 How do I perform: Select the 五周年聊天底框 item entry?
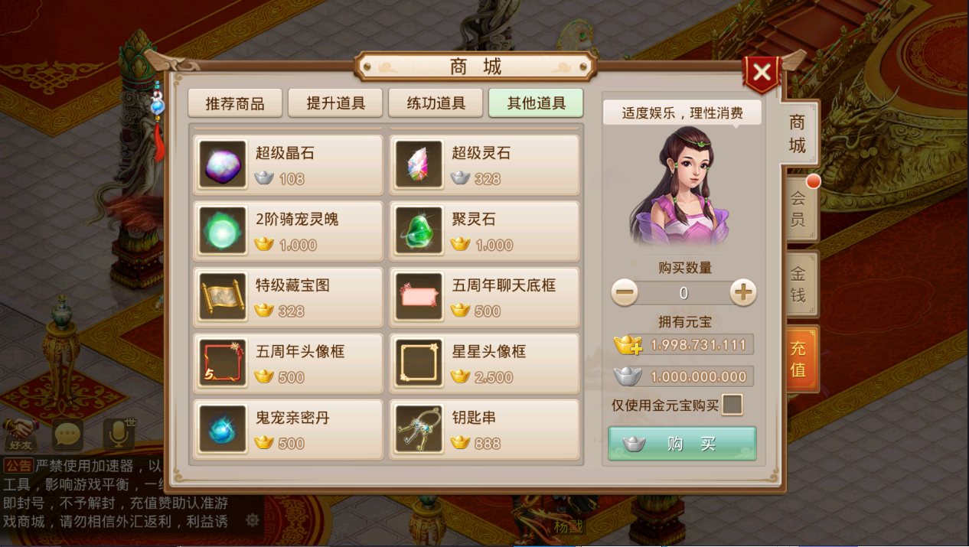(x=484, y=297)
